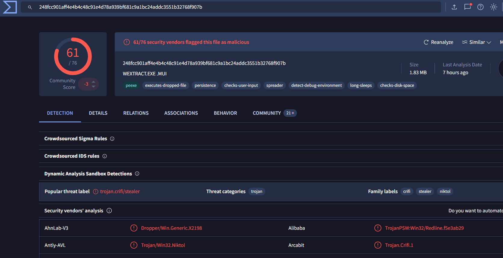503x258 pixels.
Task: Click the 21+ community count badge
Action: tap(290, 113)
